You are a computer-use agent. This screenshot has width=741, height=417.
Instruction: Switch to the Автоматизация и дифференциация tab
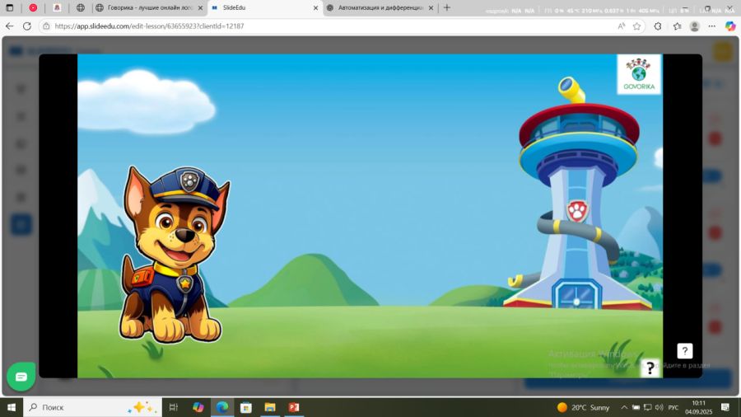tap(380, 7)
